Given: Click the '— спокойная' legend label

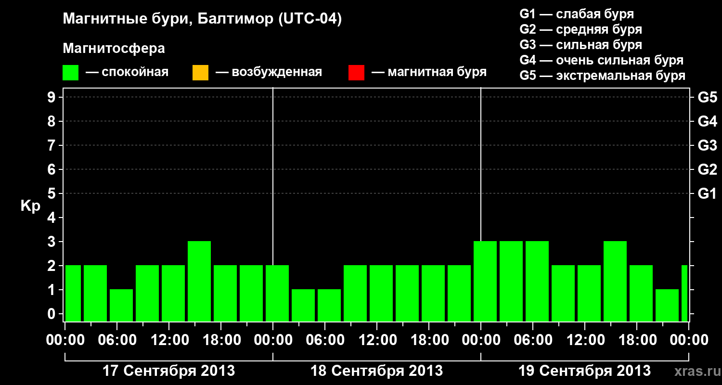Looking at the screenshot, I should click(127, 73).
